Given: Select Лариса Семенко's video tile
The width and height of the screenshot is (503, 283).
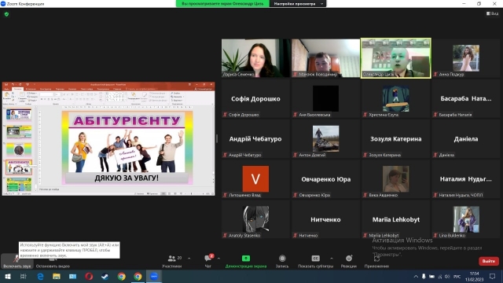Looking at the screenshot, I should click(255, 58).
